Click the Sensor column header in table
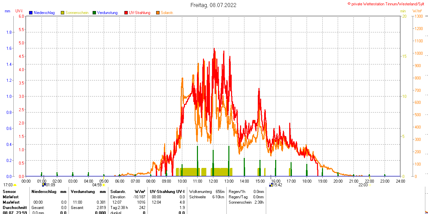The image size is (428, 214). (9, 192)
